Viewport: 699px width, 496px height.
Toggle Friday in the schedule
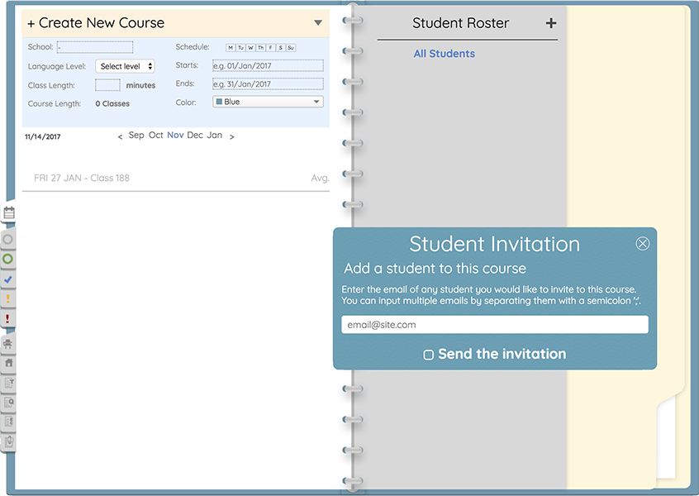coord(271,47)
